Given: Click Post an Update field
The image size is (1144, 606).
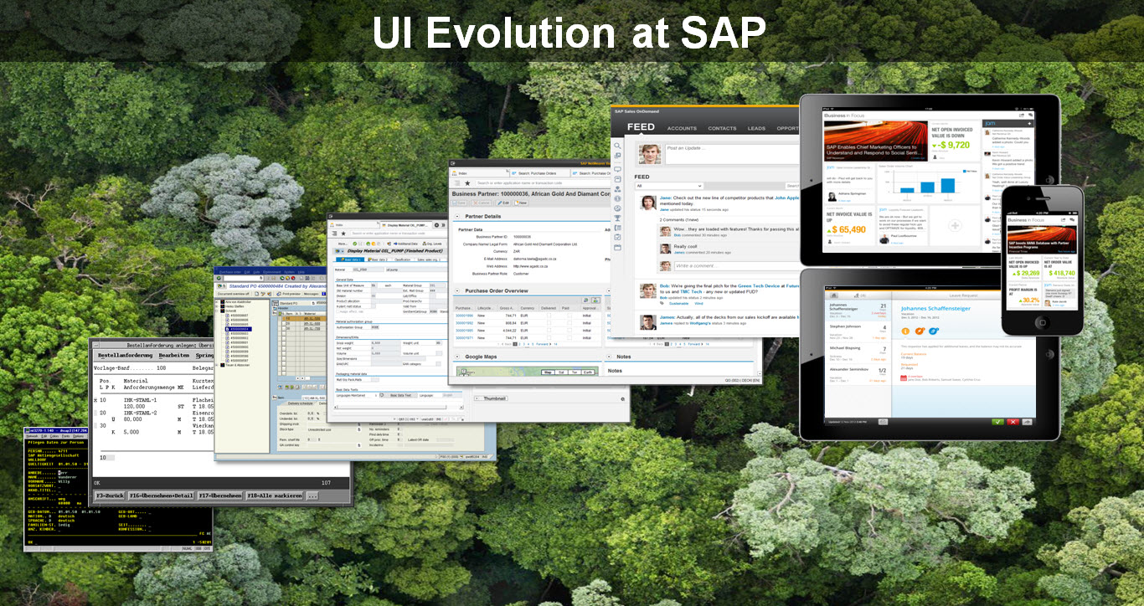Looking at the screenshot, I should click(732, 154).
